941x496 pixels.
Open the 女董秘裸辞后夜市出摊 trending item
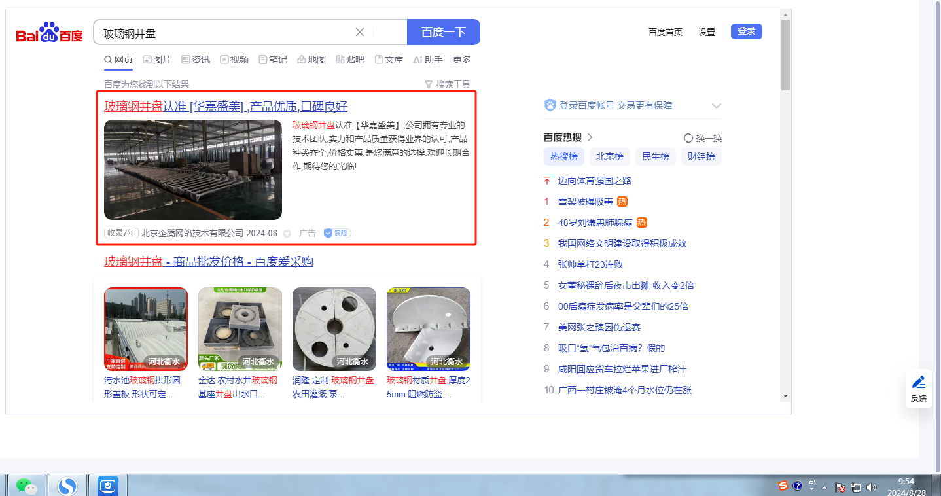coord(626,285)
